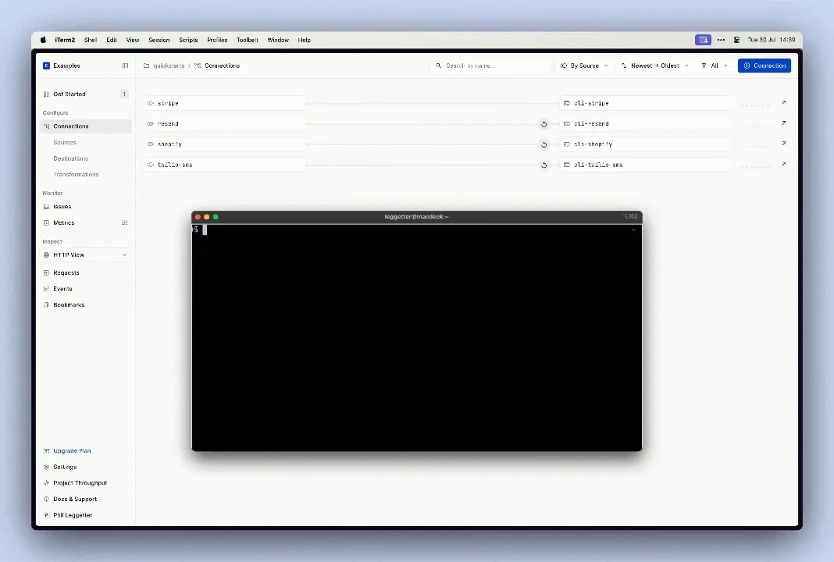
Task: Open the Profiles menu
Action: [x=217, y=40]
